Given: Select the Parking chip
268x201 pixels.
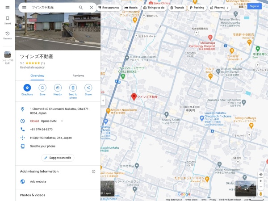Looking at the screenshot, I should coord(197,8).
